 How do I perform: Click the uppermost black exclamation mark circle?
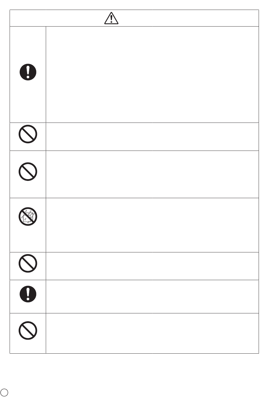click(x=28, y=72)
